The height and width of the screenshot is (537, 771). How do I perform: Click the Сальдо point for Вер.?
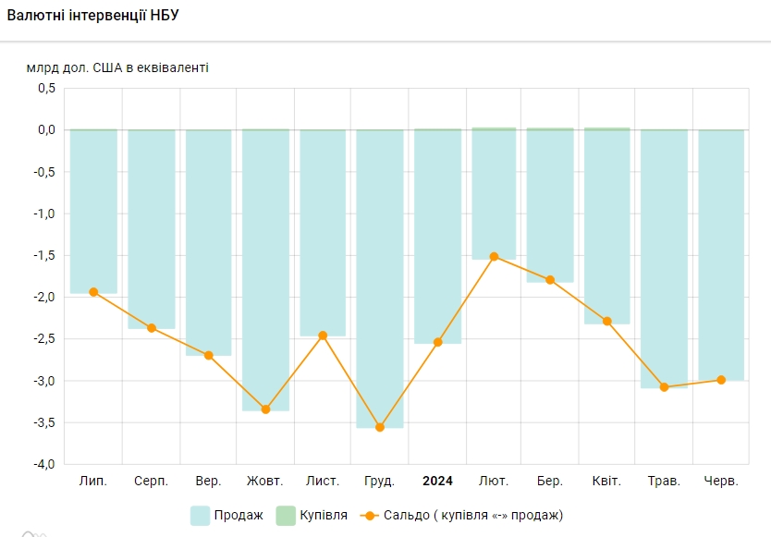(x=208, y=355)
